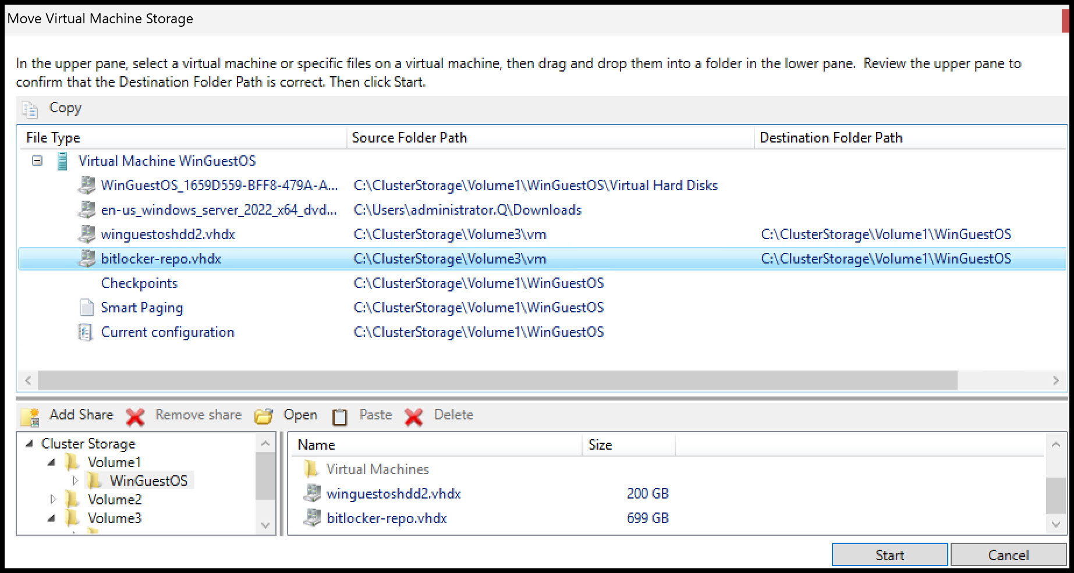This screenshot has width=1074, height=573.
Task: Click the disk icon beside winguestoshdd2.vhdx in upper pane
Action: point(87,234)
